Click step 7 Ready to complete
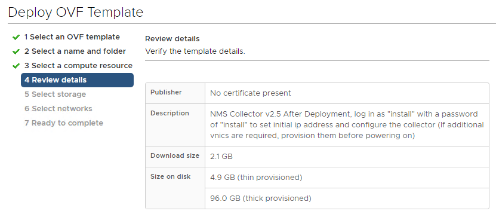Image resolution: width=496 pixels, height=220 pixels. [64, 123]
